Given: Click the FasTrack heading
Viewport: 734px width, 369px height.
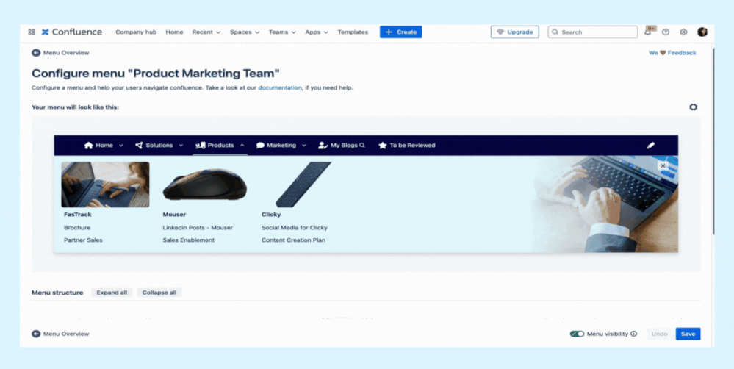Looking at the screenshot, I should click(78, 215).
